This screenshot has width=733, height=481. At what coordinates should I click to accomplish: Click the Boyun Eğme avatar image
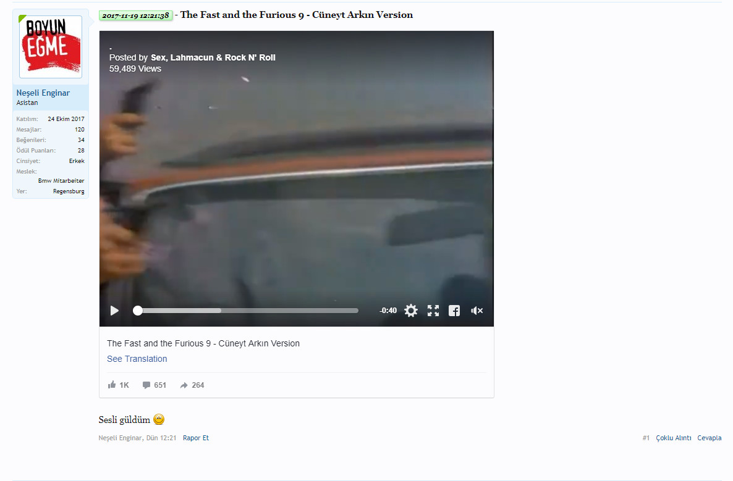click(x=51, y=47)
